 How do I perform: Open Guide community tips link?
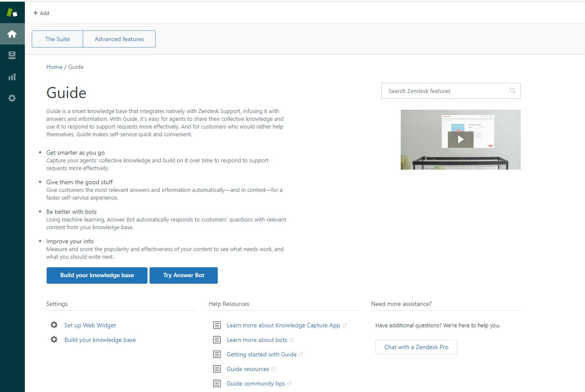256,383
